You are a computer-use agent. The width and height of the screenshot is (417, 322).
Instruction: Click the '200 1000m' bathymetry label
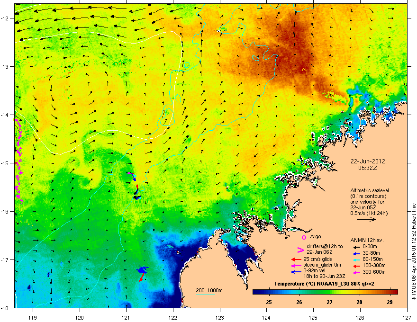coord(209,290)
